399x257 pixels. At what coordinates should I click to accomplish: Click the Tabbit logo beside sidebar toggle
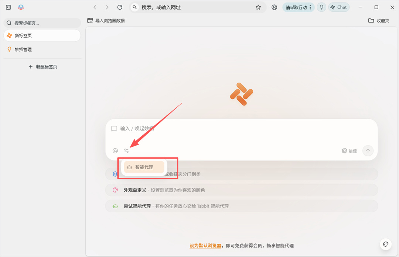coord(21,7)
